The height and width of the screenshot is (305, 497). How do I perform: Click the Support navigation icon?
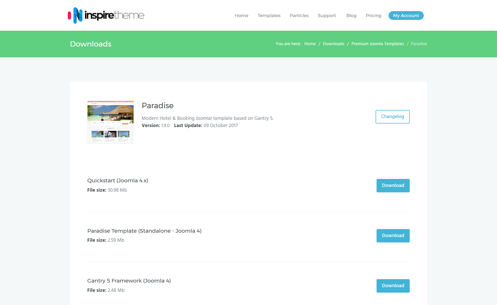click(x=327, y=15)
